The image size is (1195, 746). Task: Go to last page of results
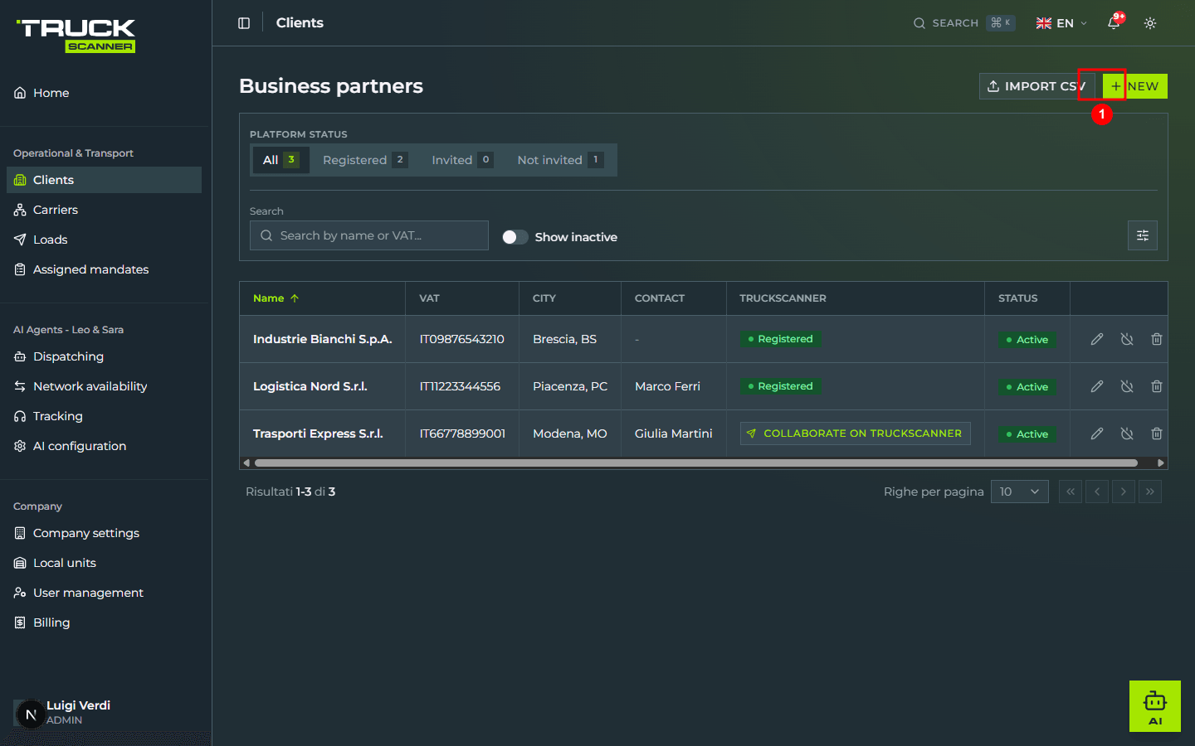coord(1150,492)
